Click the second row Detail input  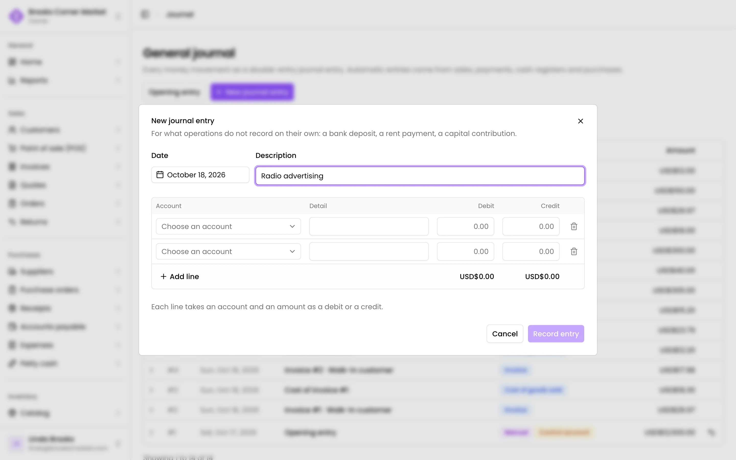tap(369, 251)
